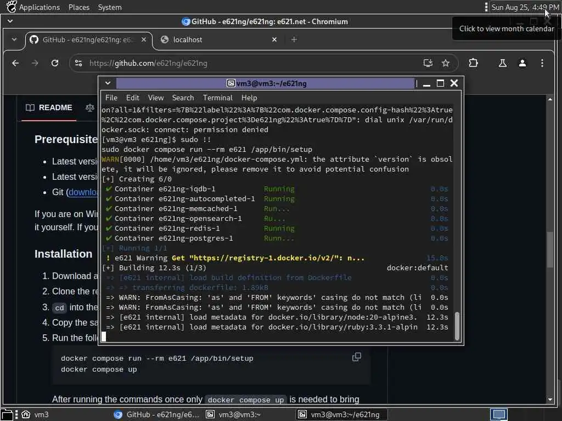Copy the docker compose code block
Viewport: 562px width, 421px height.
coord(356,357)
